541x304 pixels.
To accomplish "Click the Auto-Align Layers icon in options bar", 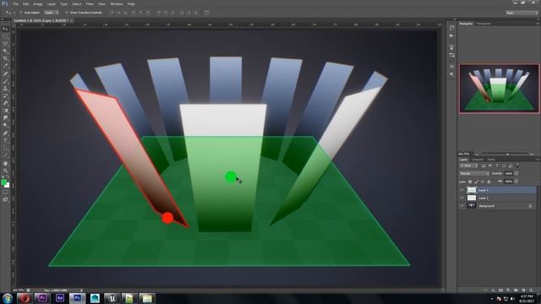I will click(x=206, y=13).
